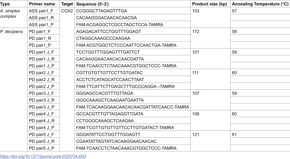Click sequence GGGAGCCACGTTTGTTAGA
This screenshot has width=290, height=159.
click(x=104, y=93)
